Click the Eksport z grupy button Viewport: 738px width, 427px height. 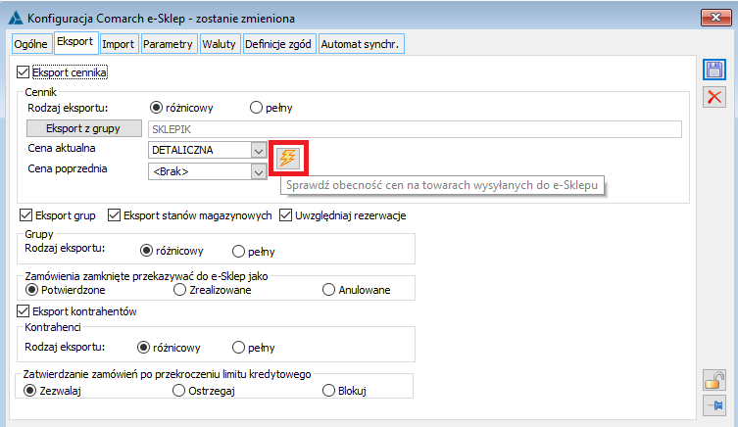[83, 128]
